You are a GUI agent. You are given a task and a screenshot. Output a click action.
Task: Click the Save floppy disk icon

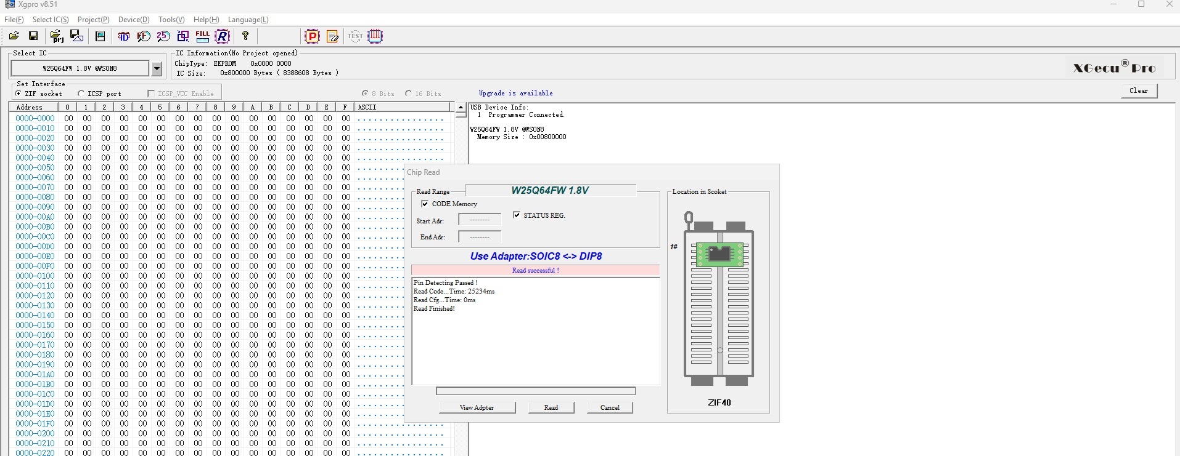[x=33, y=36]
